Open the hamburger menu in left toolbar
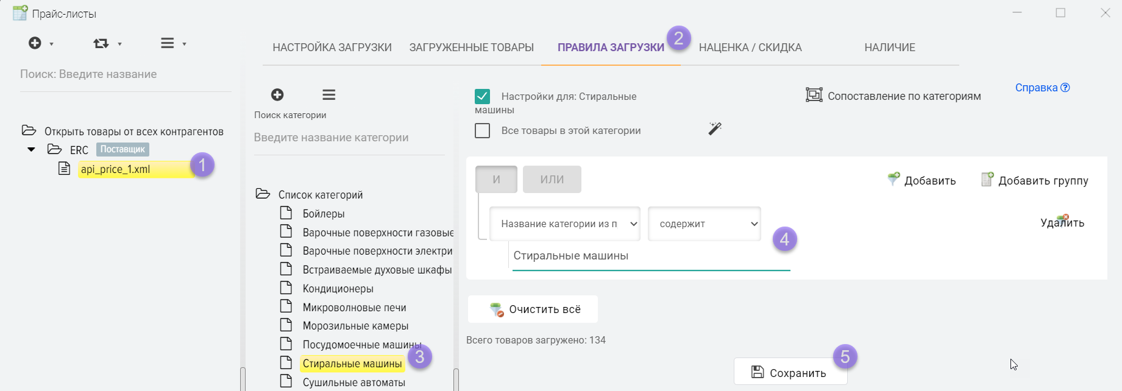1122x391 pixels. (x=168, y=43)
